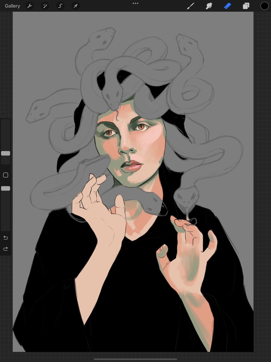
Task: Tap the three-dot multitasking menu at top
Action: (x=135, y=3)
